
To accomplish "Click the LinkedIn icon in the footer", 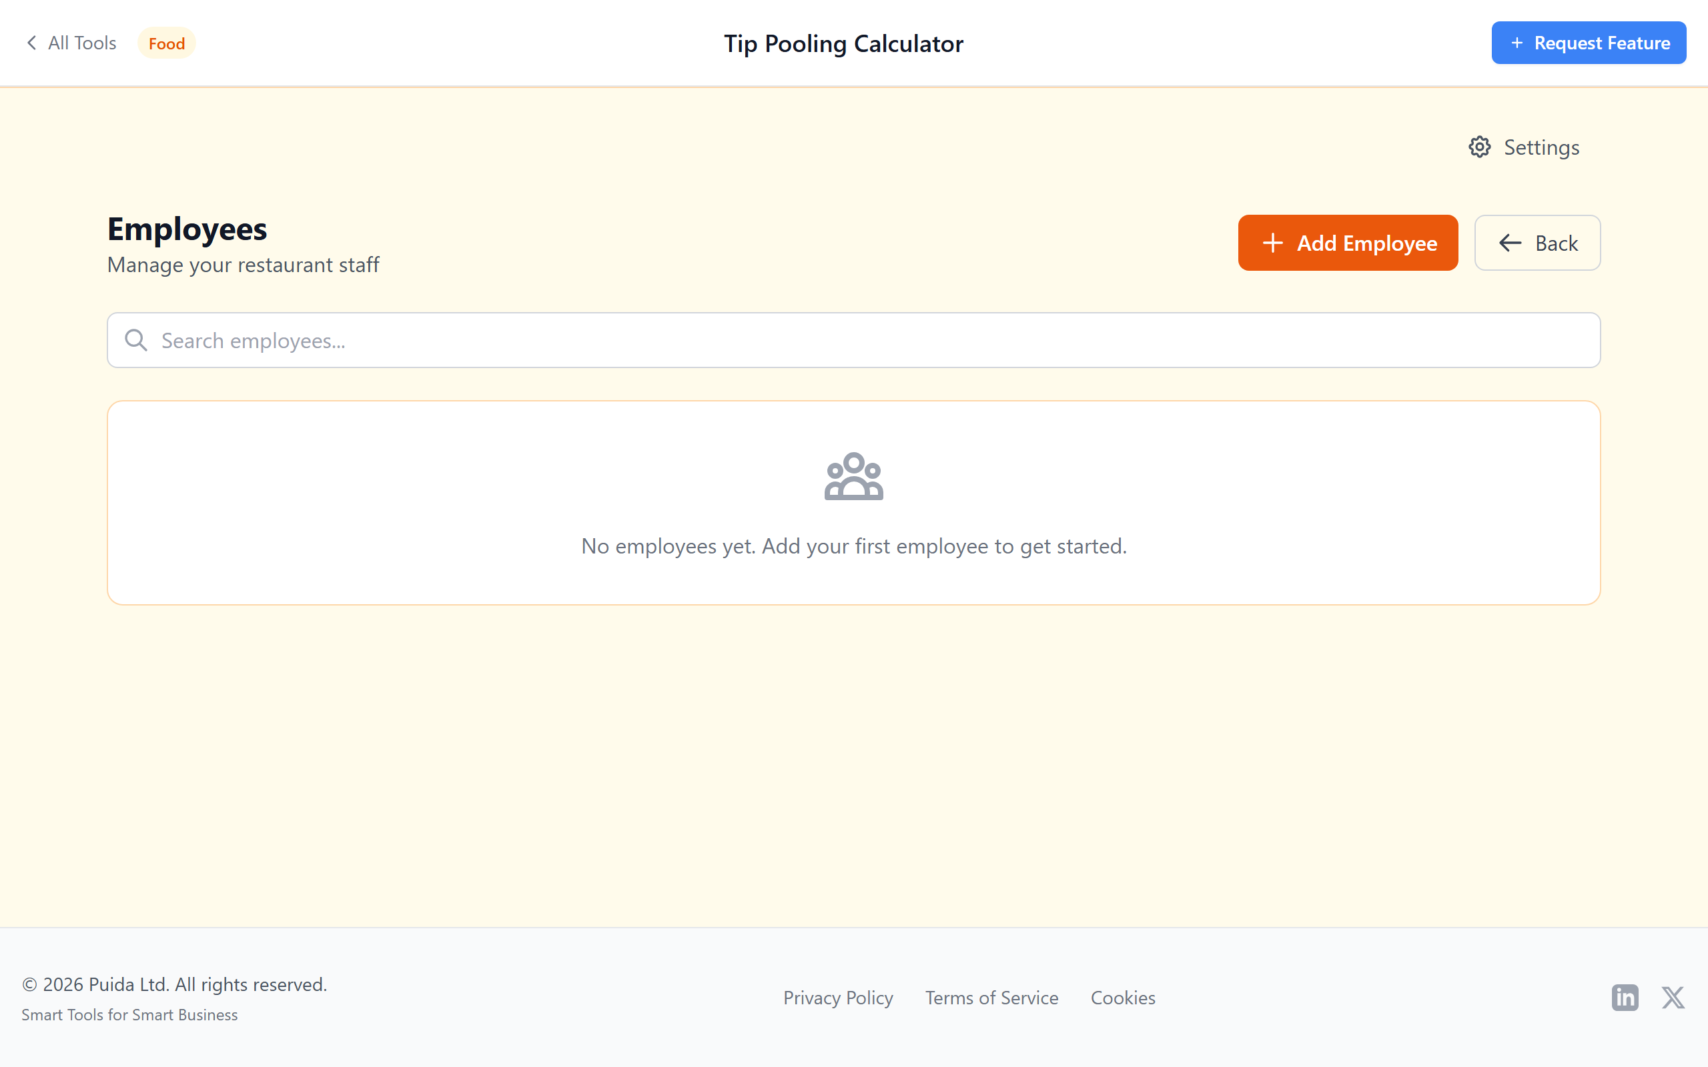I will (x=1624, y=997).
